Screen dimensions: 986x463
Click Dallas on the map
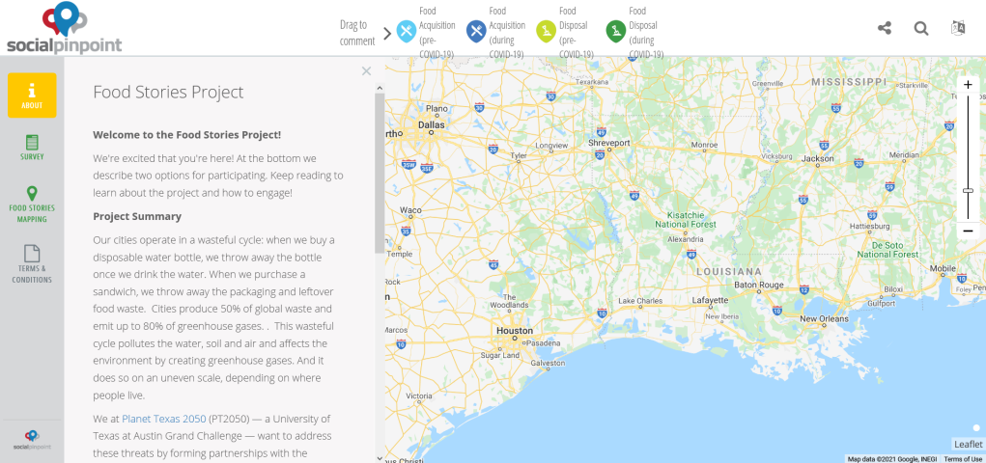click(x=432, y=125)
